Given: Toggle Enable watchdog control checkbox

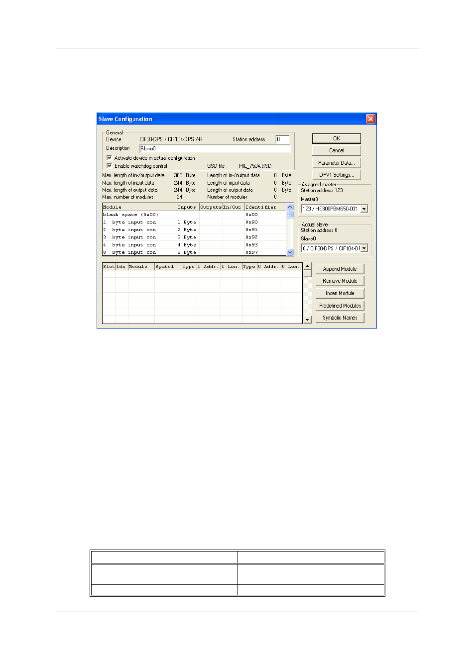Looking at the screenshot, I should click(110, 166).
